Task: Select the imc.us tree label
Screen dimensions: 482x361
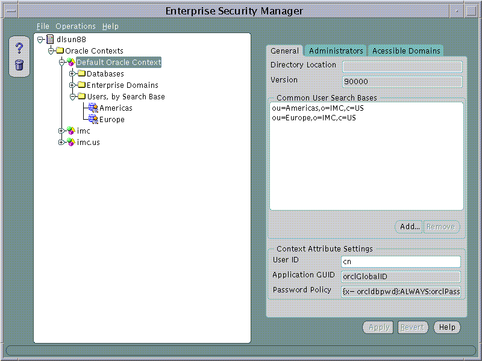Action: click(x=89, y=143)
